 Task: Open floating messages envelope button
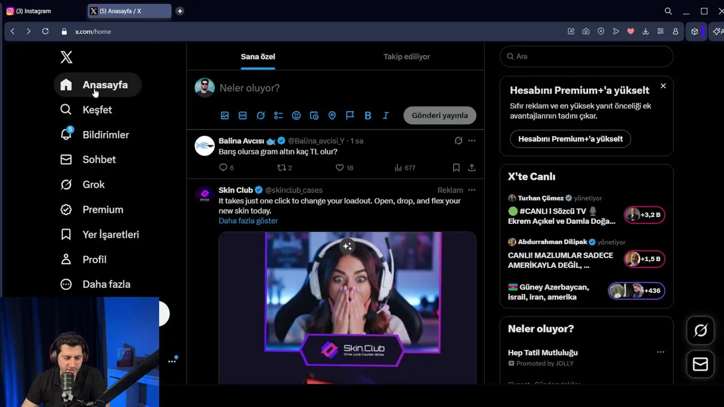700,365
